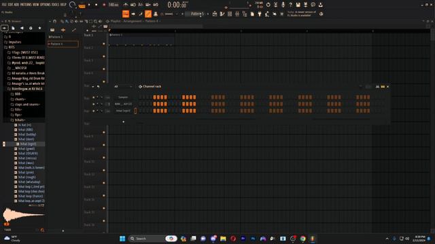Screen dimensions: 435x244
Task: Click the record button in transport
Action: tap(104, 5)
